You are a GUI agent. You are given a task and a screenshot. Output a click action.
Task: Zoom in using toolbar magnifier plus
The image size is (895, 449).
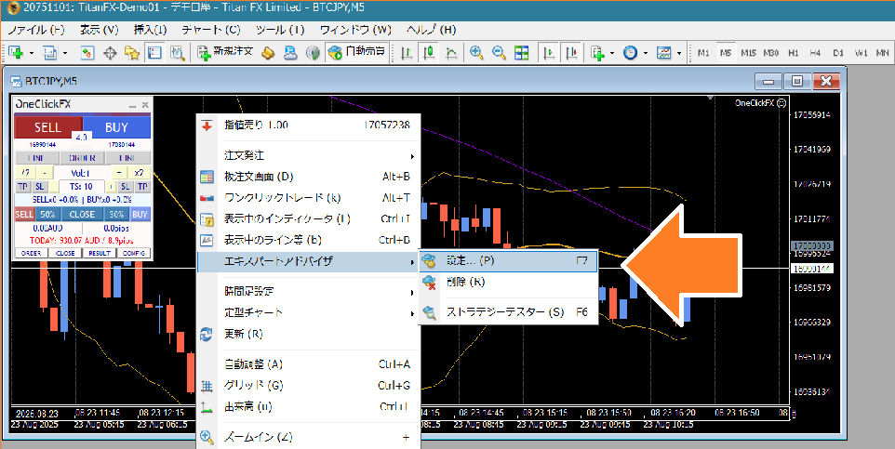coord(476,53)
